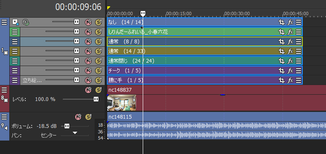Open event FX on the 通常 (14 / 33) clip
The width and height of the screenshot is (326, 154).
290,51
